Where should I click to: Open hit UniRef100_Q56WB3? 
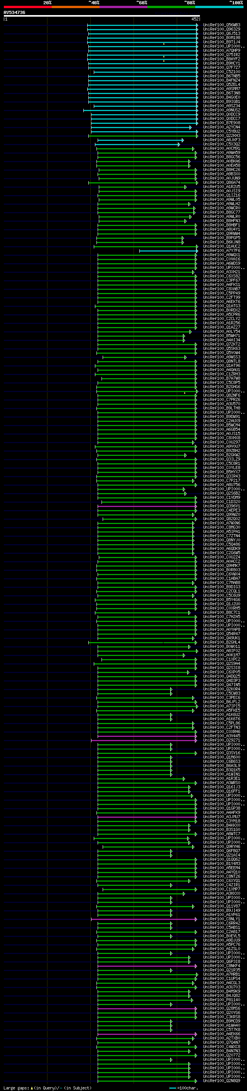coord(222,26)
